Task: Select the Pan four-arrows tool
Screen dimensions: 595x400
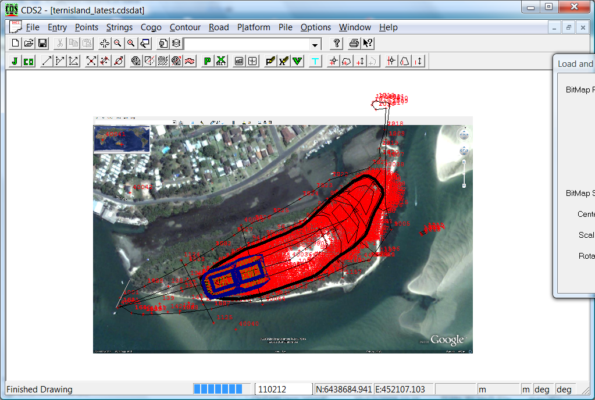Action: (105, 44)
